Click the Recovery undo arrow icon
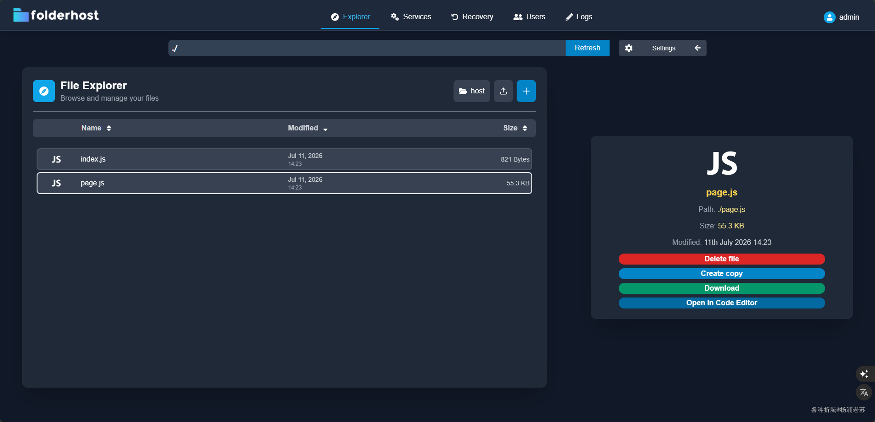Viewport: 875px width, 422px height. pyautogui.click(x=454, y=17)
